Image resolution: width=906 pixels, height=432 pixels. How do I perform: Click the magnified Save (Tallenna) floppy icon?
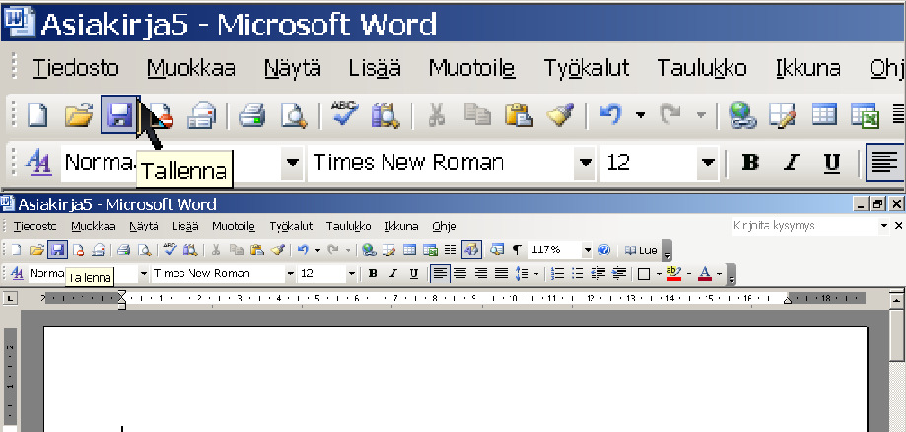(x=119, y=114)
